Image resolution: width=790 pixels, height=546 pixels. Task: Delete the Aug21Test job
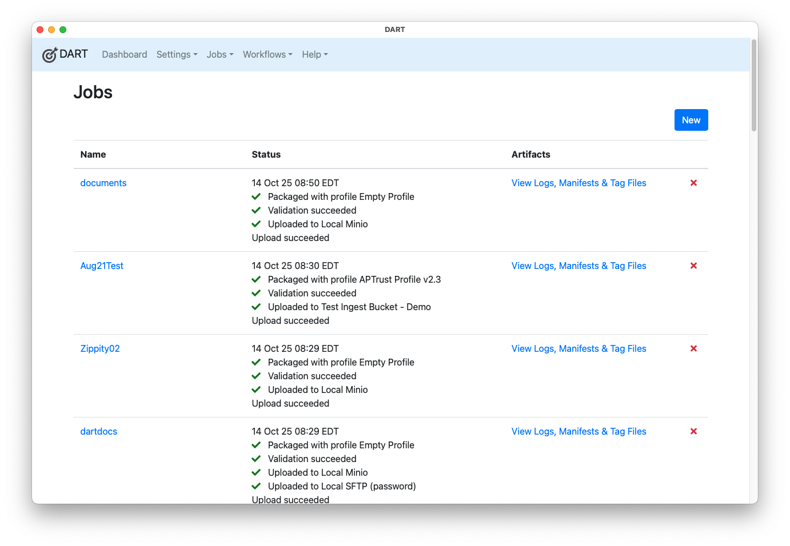693,266
